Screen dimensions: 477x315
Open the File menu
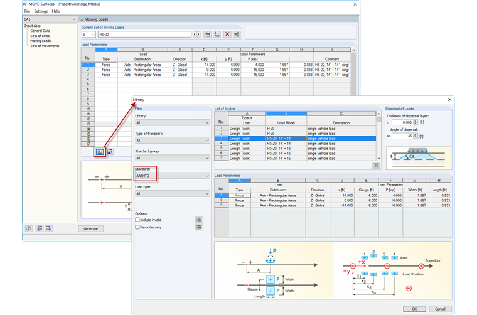(x=27, y=11)
